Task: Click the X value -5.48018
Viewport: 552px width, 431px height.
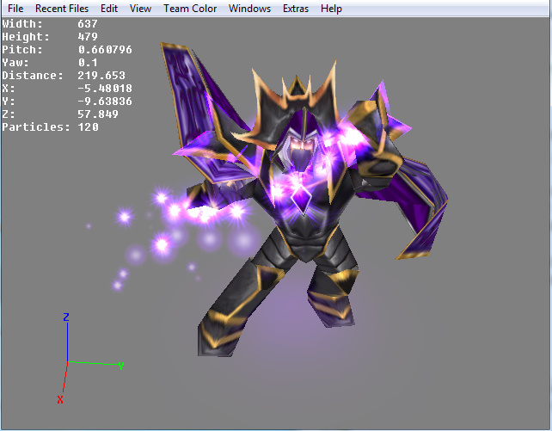Action: coord(105,89)
